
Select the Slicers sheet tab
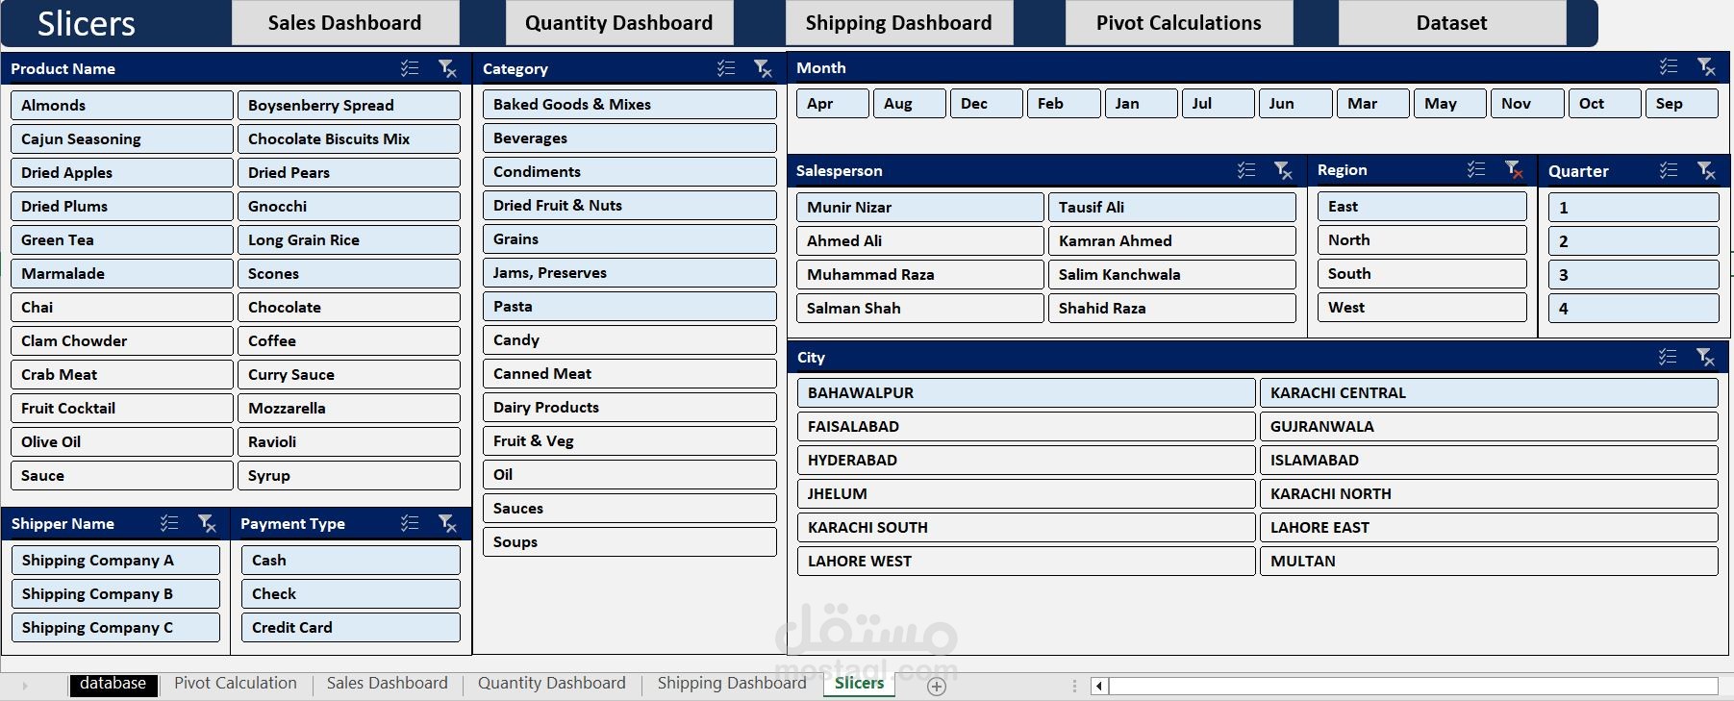(859, 684)
